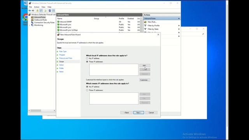Go to the Profile wizard step
This screenshot has height=140, width=249.
coord(61,68)
